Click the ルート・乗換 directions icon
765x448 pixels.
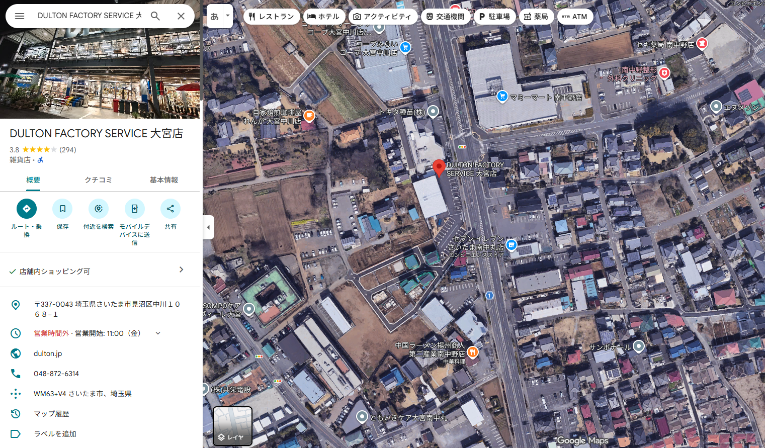[x=27, y=209]
